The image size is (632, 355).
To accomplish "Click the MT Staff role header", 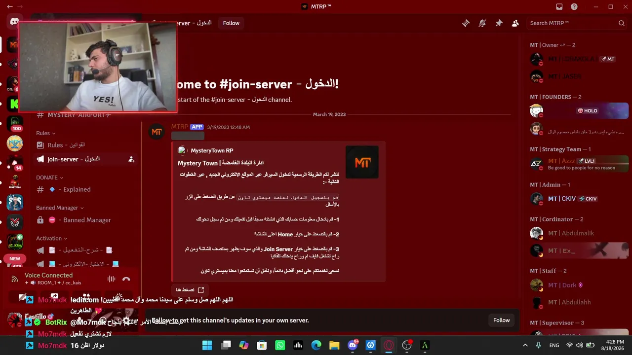I will click(x=548, y=271).
